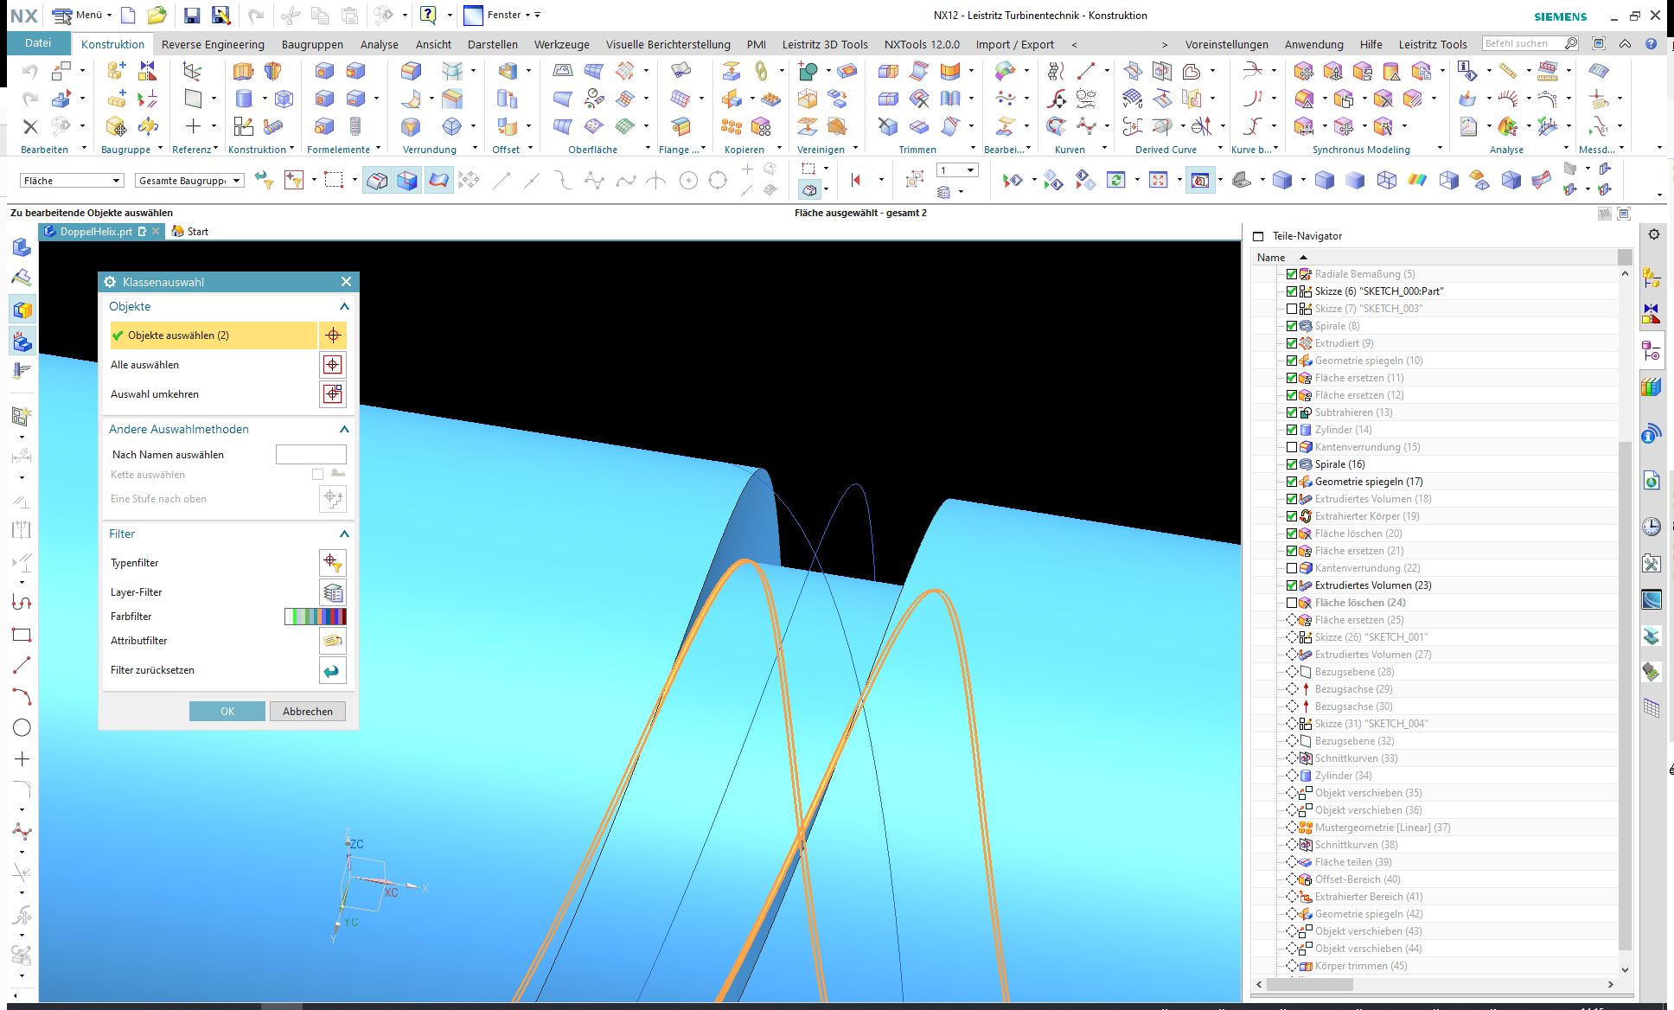Click the help question mark icon
1674x1010 pixels.
428,15
